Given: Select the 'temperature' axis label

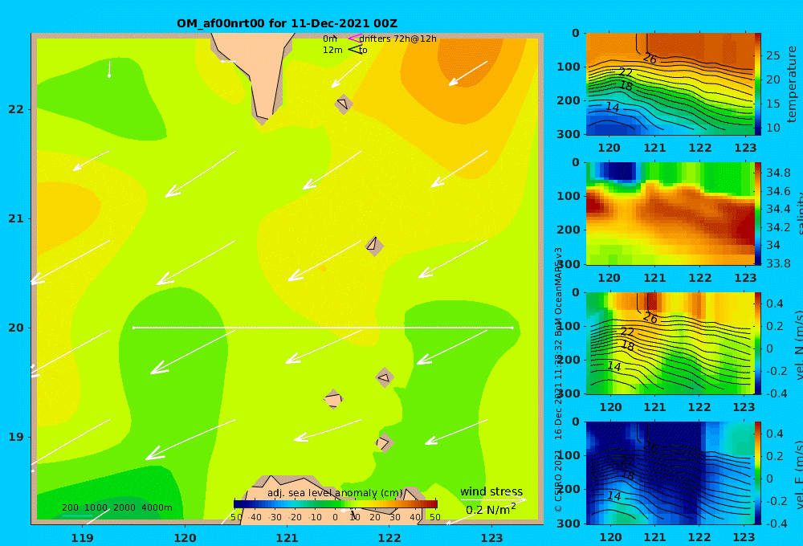Looking at the screenshot, I should [792, 84].
